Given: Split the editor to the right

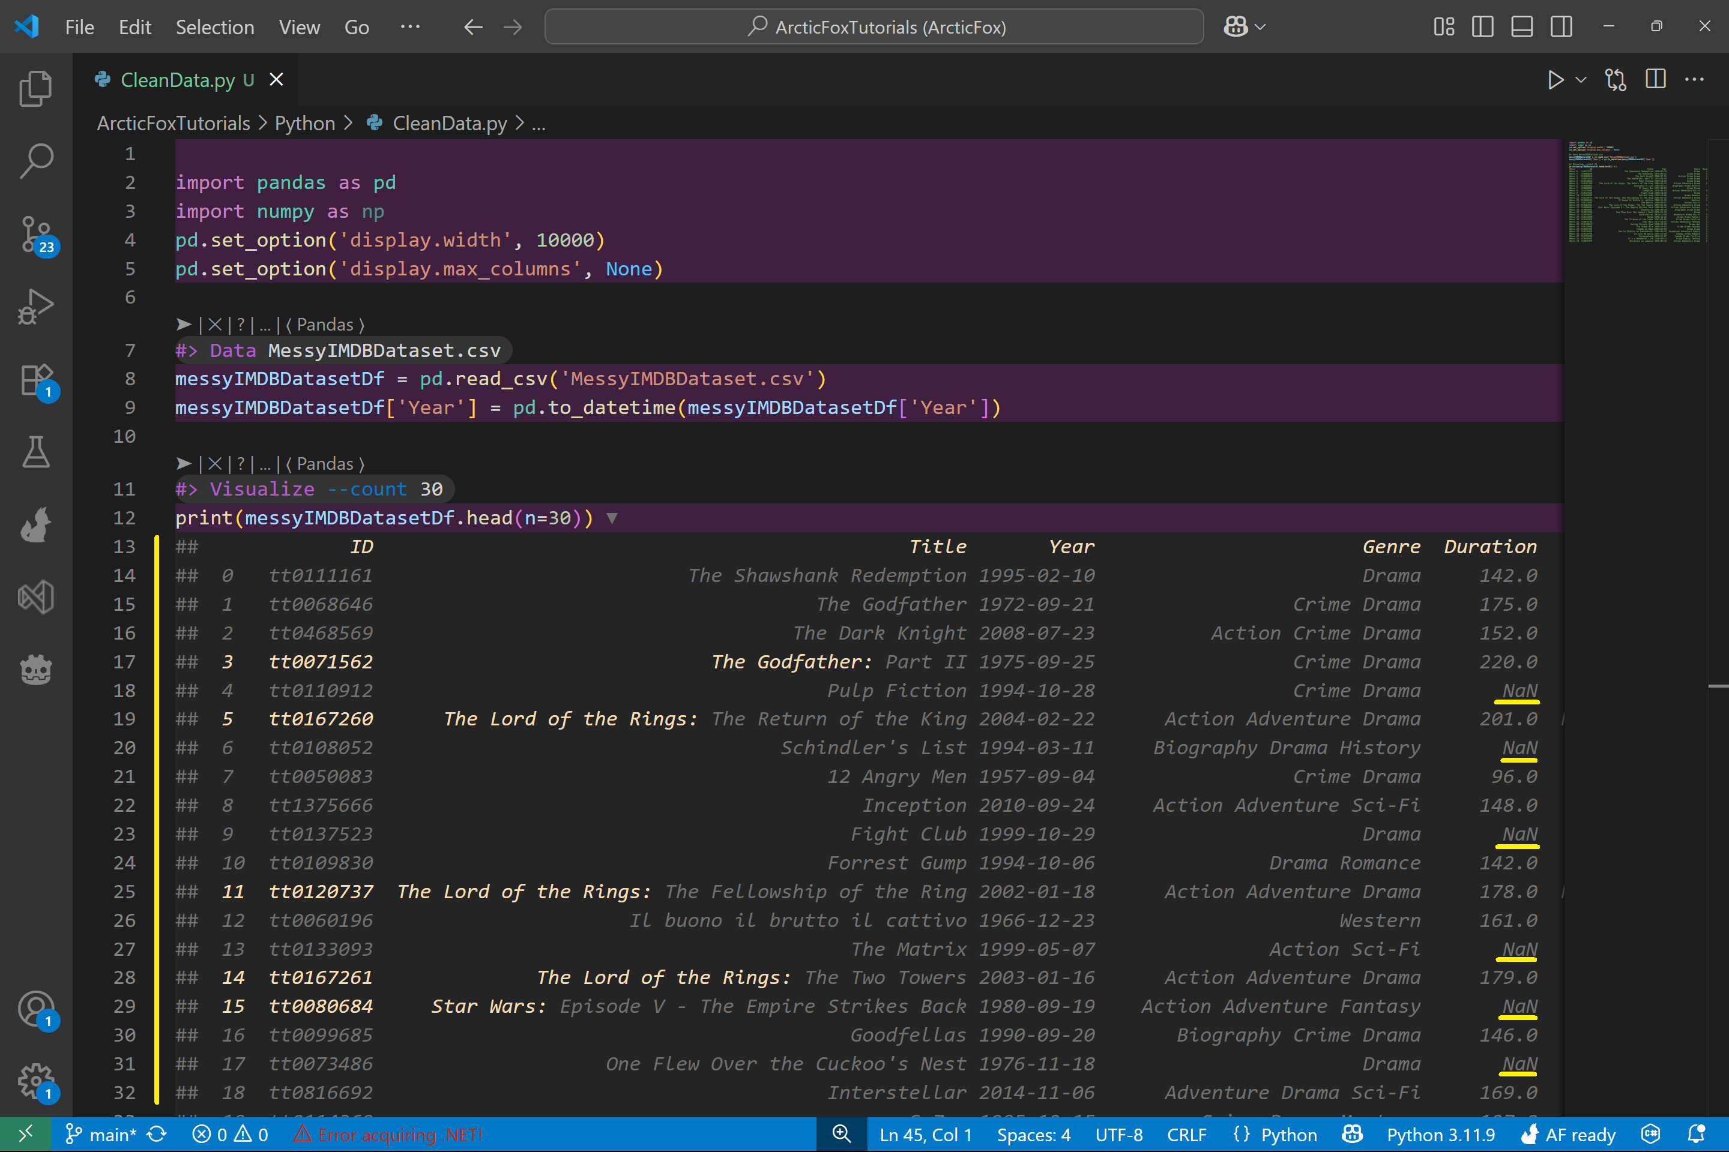Looking at the screenshot, I should coord(1656,79).
